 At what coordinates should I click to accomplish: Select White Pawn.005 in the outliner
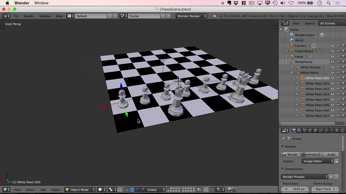click(317, 105)
